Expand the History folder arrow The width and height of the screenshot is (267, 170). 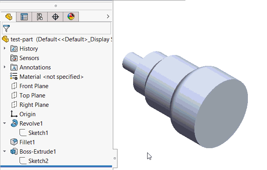click(5, 48)
